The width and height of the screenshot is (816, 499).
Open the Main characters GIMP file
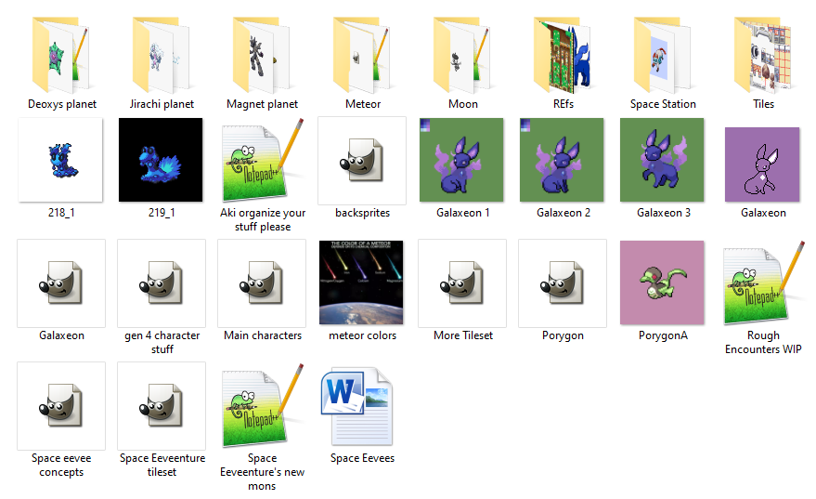pos(262,283)
